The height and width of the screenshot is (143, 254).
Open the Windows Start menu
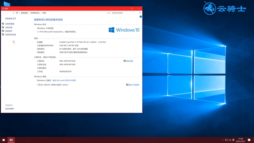3,140
